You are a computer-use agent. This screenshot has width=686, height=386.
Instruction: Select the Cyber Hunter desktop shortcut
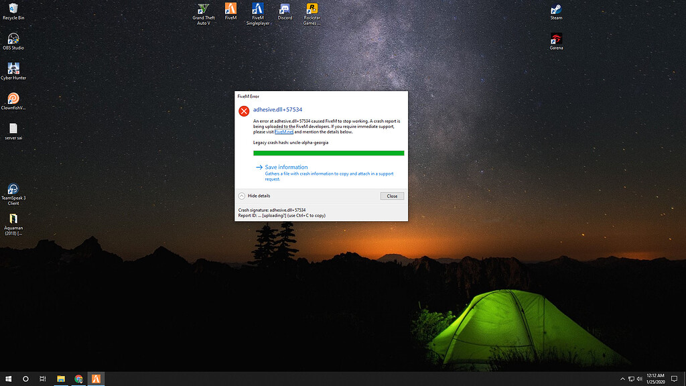pyautogui.click(x=13, y=71)
